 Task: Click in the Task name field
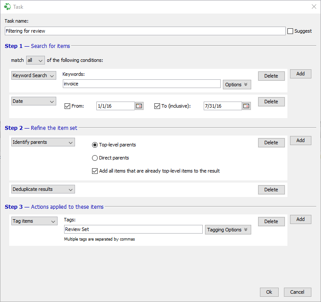[x=145, y=31]
